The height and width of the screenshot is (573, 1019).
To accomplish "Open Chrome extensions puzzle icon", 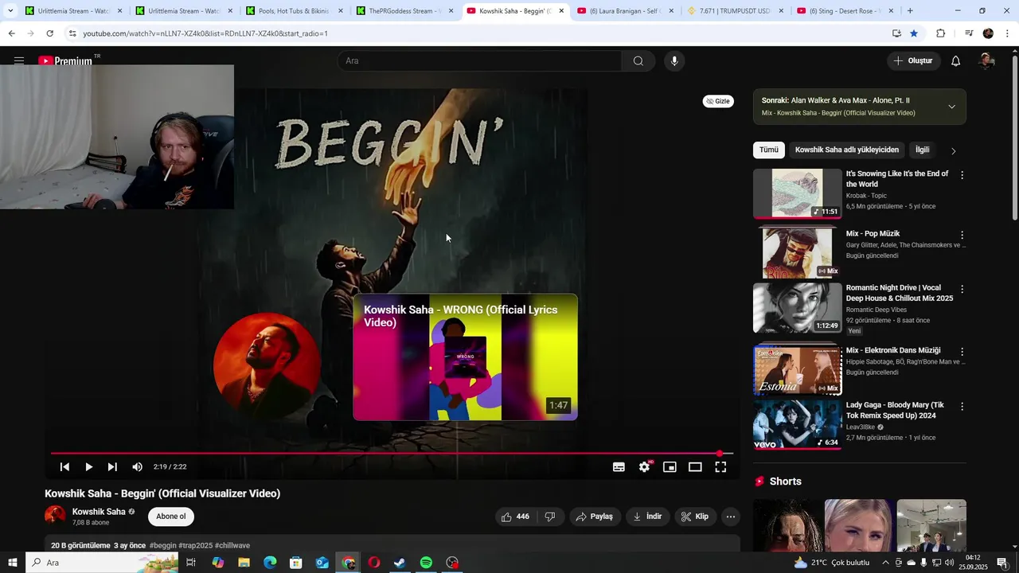I will [940, 33].
